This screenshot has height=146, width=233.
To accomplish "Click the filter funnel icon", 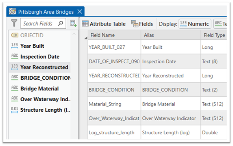I will coord(14,24).
